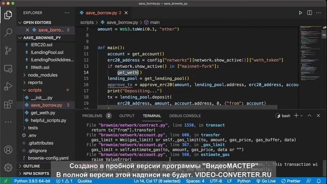
Task: Change Spaces: 4 indentation setting
Action: 195,181
